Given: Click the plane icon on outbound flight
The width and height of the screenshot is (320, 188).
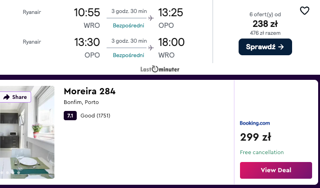Looking at the screenshot, I should click(151, 18).
